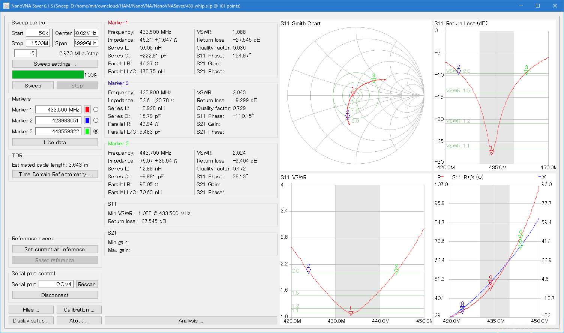Select Marker 1 radio button
The width and height of the screenshot is (564, 333).
pyautogui.click(x=96, y=110)
